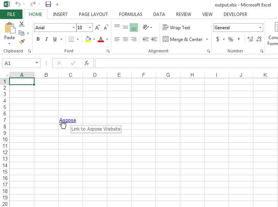Switch to PAGE LAYOUT tab
This screenshot has width=278, height=207.
point(93,14)
